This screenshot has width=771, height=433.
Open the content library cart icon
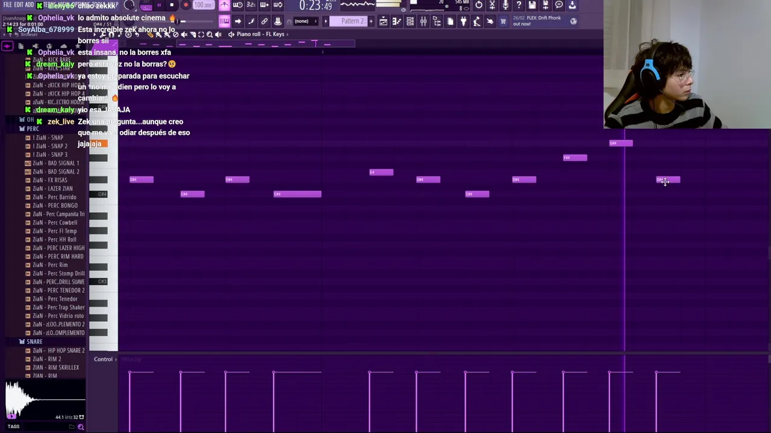(503, 22)
